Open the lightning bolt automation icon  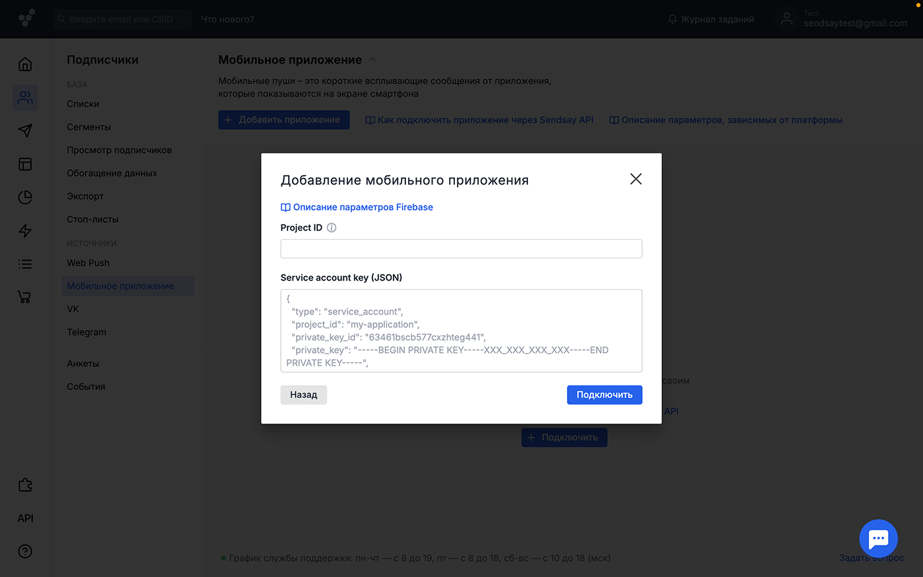[x=25, y=231]
